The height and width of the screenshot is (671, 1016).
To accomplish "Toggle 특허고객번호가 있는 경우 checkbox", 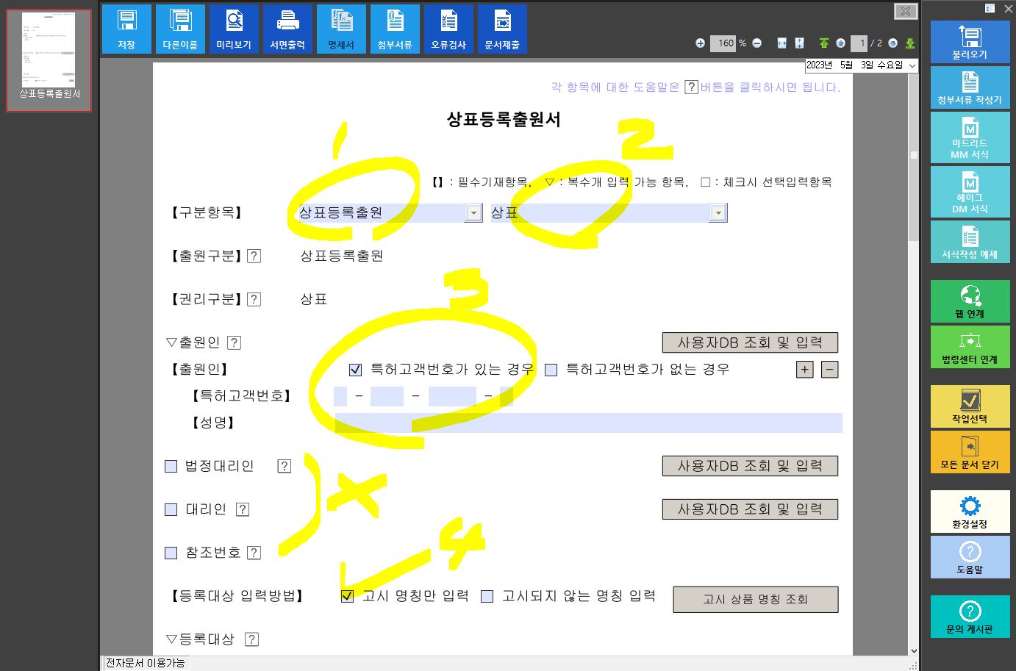I will (x=355, y=370).
